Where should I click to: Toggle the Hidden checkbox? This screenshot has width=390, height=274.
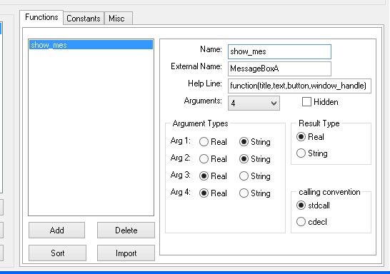(x=320, y=102)
